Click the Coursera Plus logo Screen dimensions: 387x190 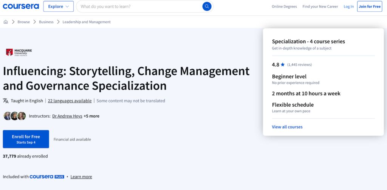point(47,177)
